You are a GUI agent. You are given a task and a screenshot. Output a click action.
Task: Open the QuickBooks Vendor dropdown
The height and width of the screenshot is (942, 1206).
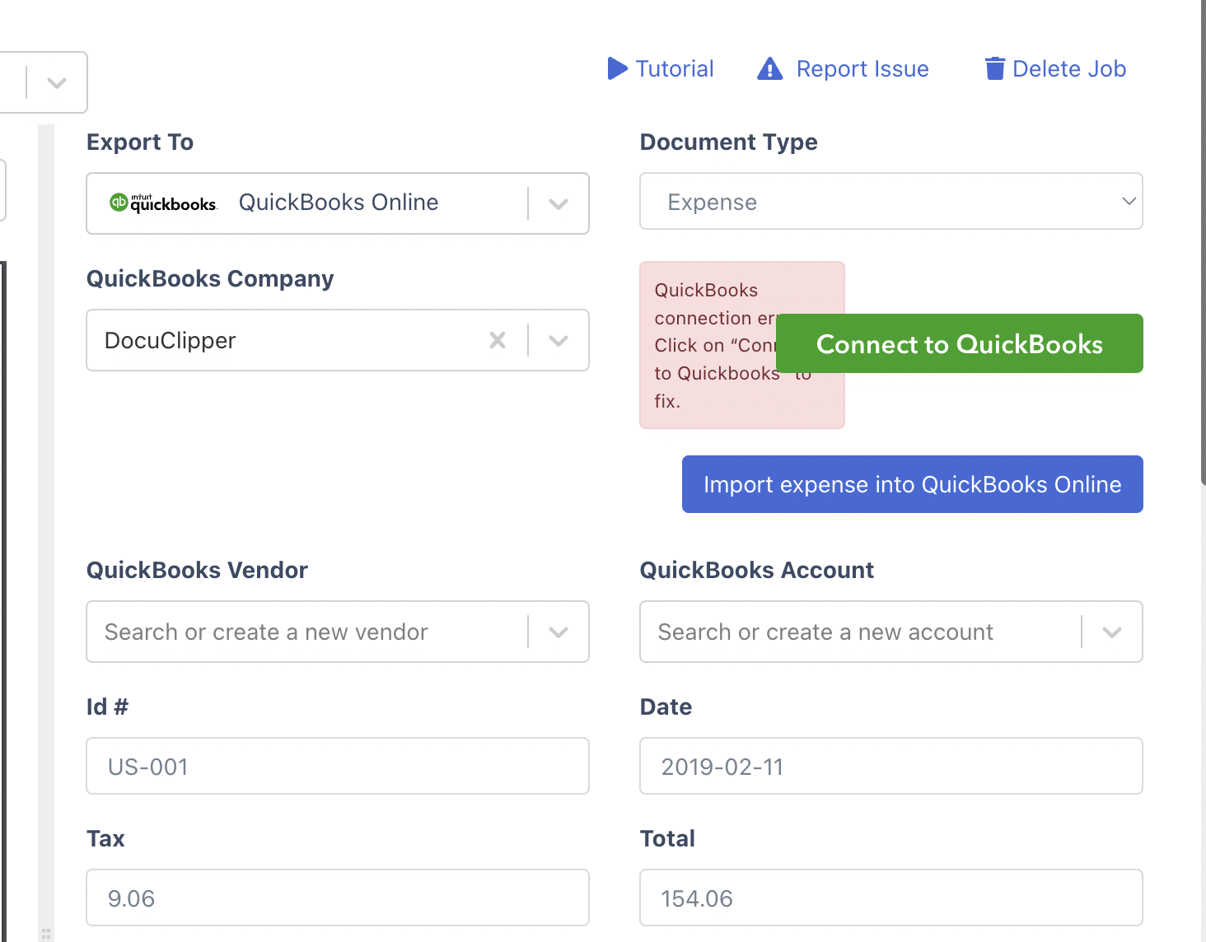coord(559,632)
